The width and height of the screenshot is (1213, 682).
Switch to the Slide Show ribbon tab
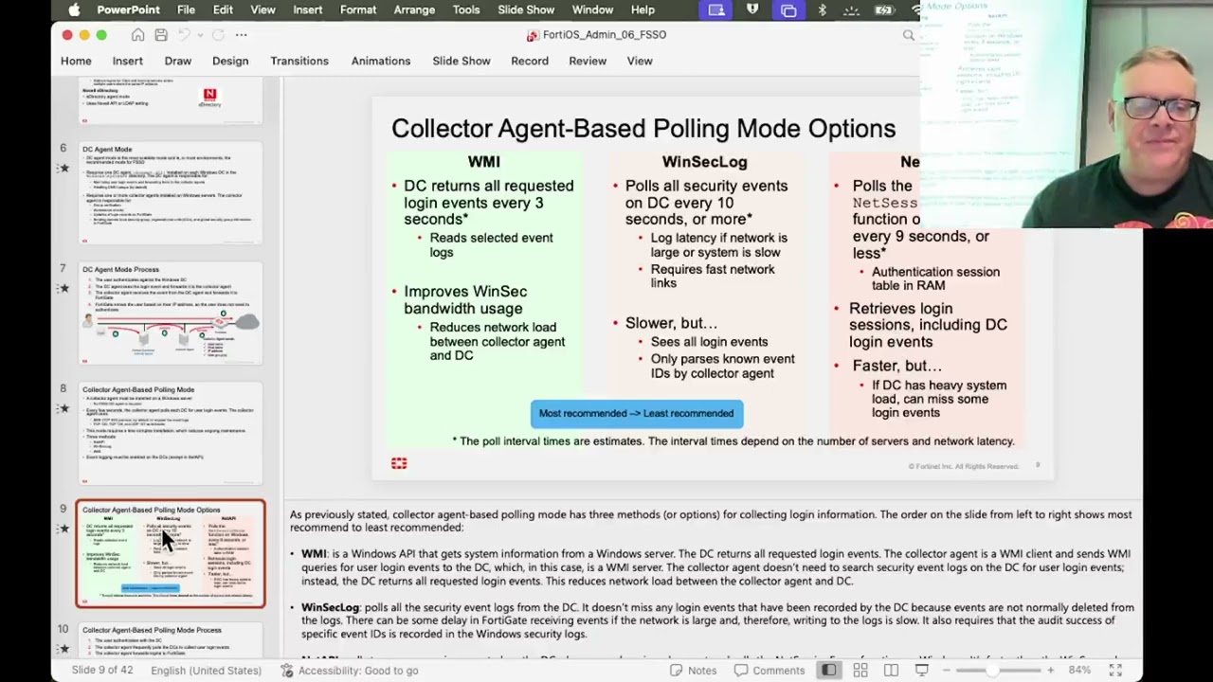click(462, 61)
